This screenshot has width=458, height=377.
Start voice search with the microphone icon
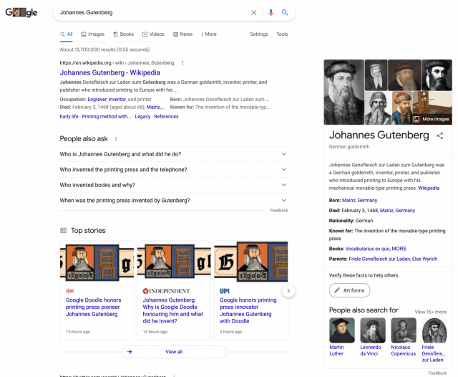271,13
